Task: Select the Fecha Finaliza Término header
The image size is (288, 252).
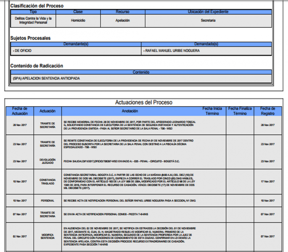Action: 240,111
